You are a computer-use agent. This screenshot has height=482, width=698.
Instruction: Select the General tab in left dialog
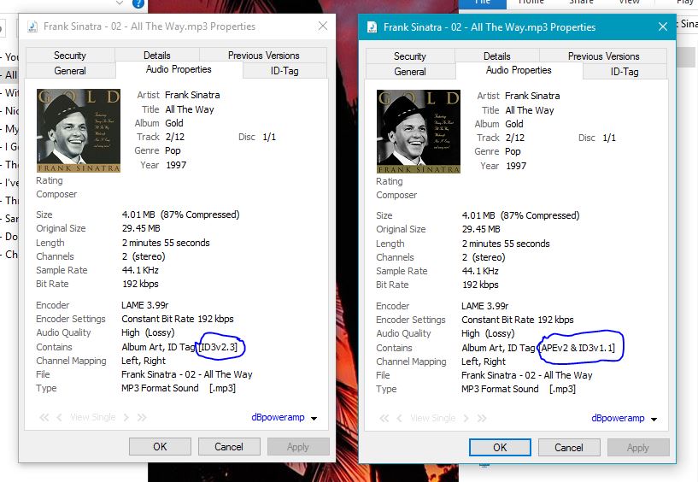70,71
